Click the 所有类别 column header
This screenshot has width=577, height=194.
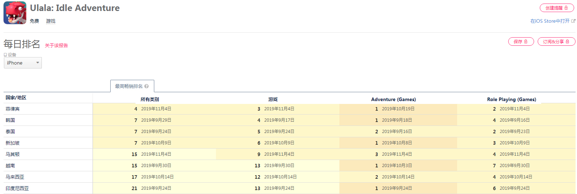point(150,99)
